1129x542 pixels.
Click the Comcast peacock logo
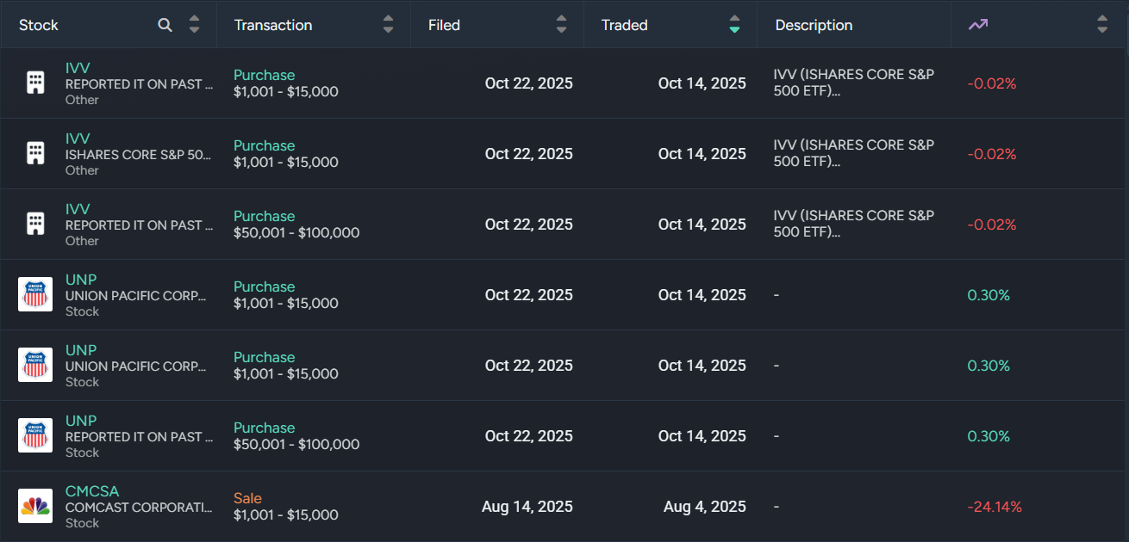point(35,506)
